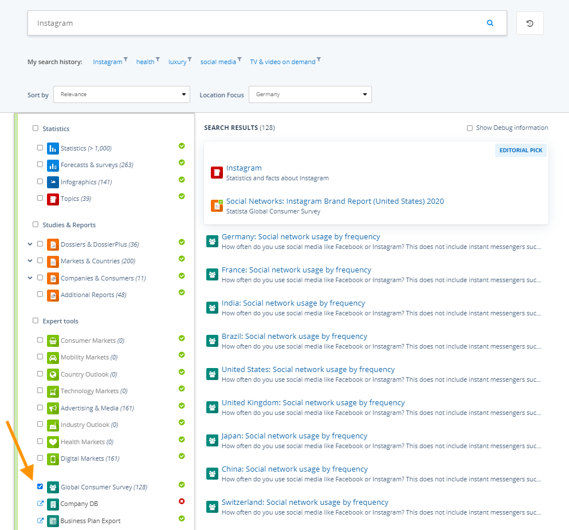Click the red error status icon for Company DB
The width and height of the screenshot is (569, 530).
182,501
